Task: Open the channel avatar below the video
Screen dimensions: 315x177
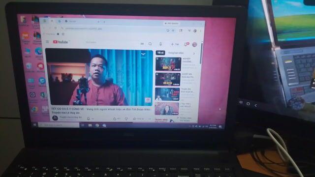Action: [x=55, y=118]
